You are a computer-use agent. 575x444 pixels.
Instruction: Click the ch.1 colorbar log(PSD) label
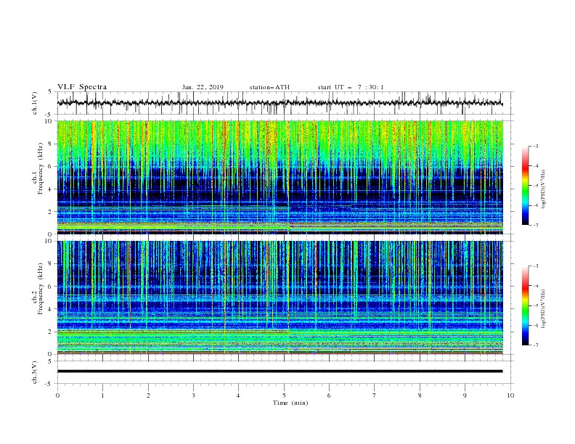pos(544,189)
